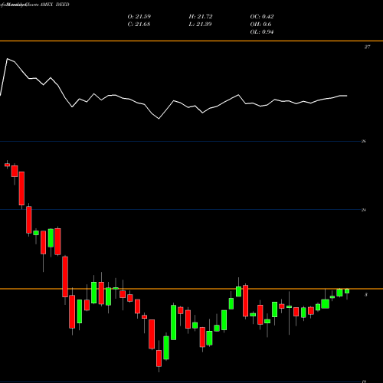This screenshot has height=383, width=383.
Task: Click the lowest red candlestick on the chart
Action: click(x=159, y=358)
